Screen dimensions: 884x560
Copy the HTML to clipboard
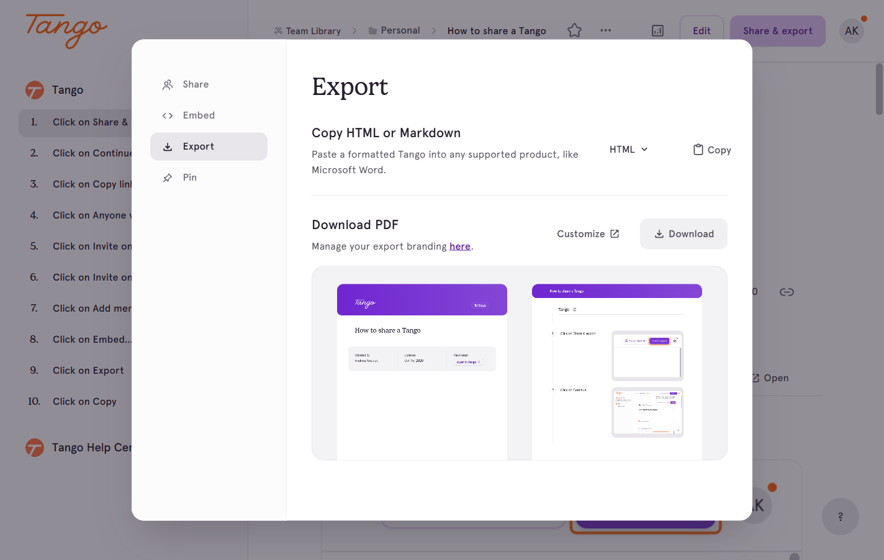712,150
